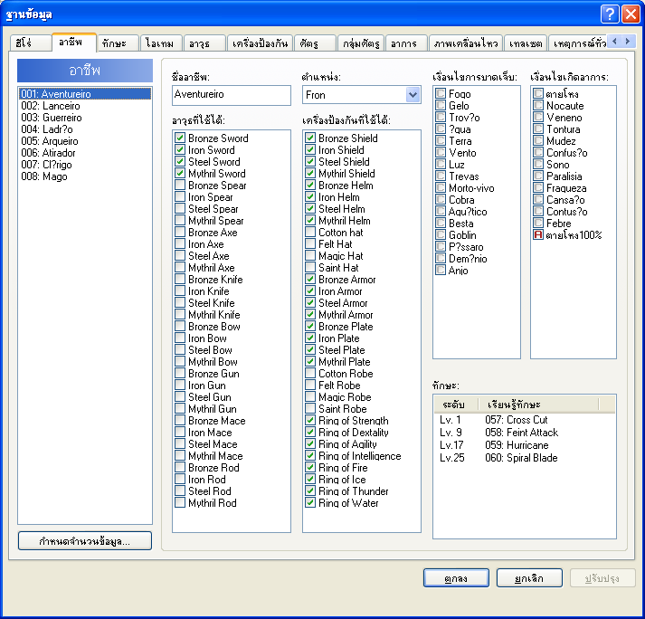The height and width of the screenshot is (619, 645).
Task: Select class 008: Mago
Action: point(85,176)
